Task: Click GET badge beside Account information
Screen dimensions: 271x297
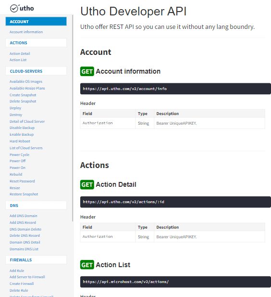Action: [87, 71]
